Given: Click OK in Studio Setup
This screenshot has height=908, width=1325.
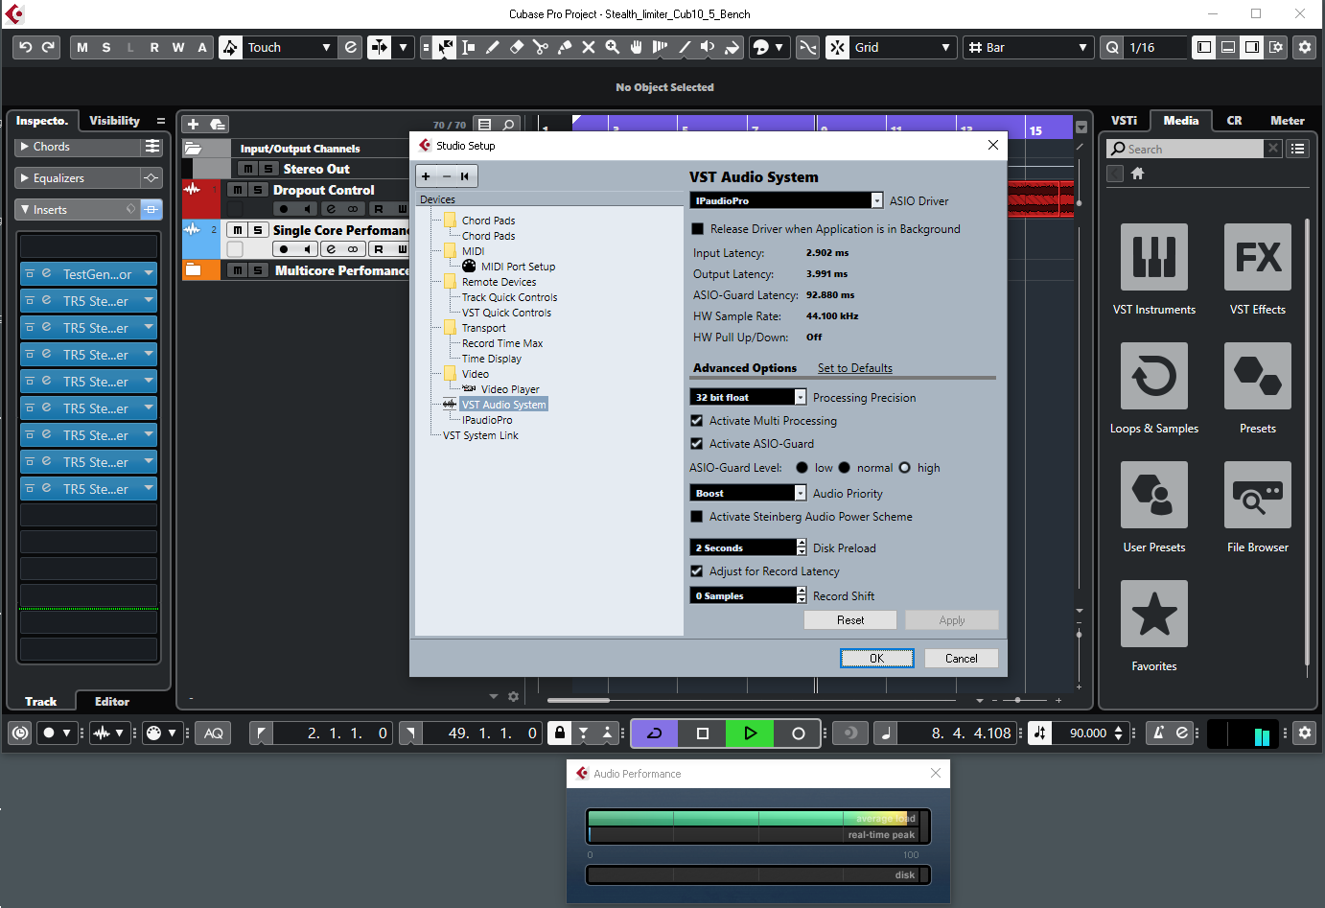Looking at the screenshot, I should pos(877,659).
